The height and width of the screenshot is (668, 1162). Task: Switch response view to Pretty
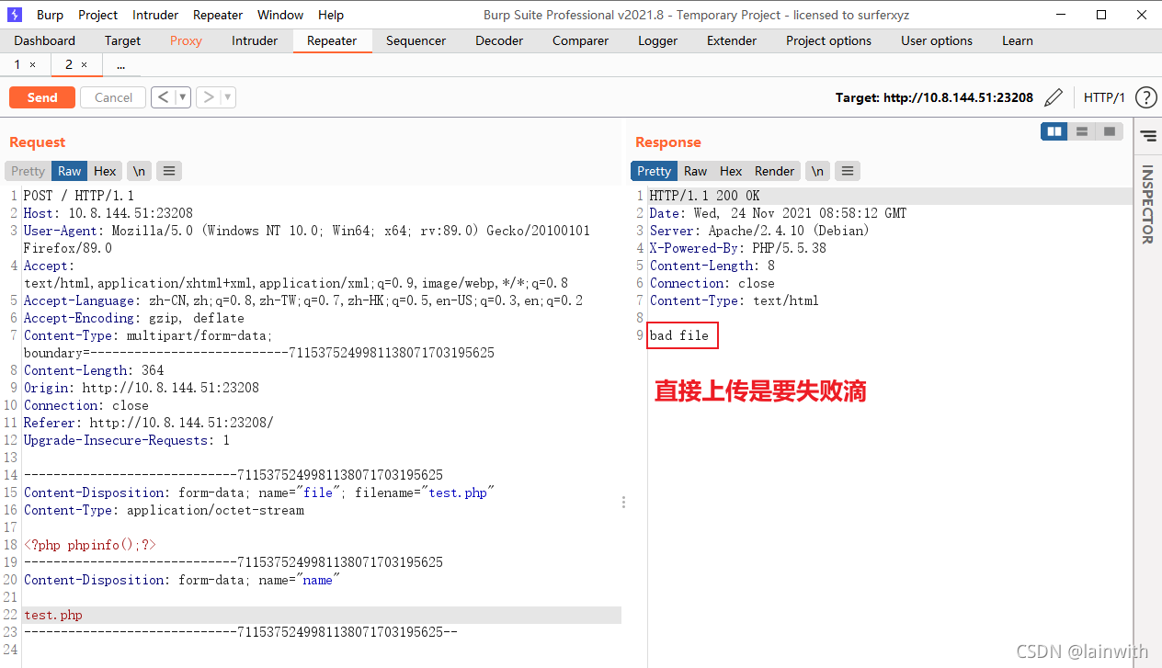click(654, 171)
